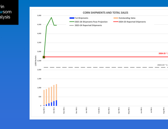Click the Aug Wk 1 x-axis label
This screenshot has height=129, width=168.
click(164, 110)
